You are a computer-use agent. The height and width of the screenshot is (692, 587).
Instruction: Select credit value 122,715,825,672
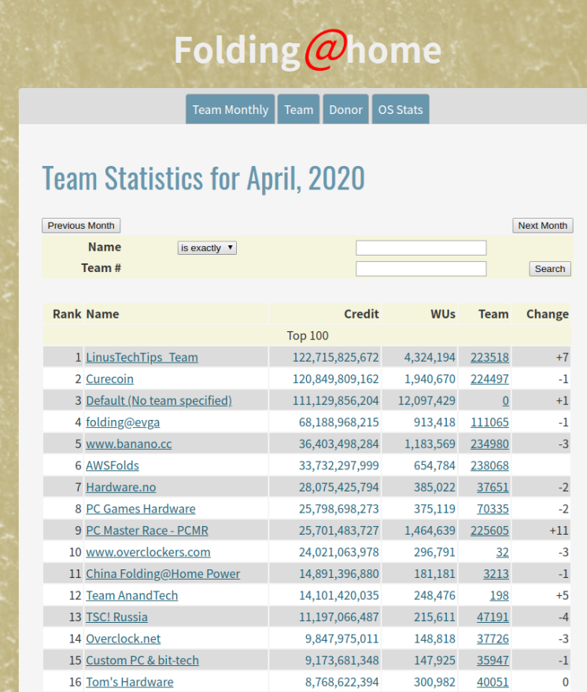point(336,358)
